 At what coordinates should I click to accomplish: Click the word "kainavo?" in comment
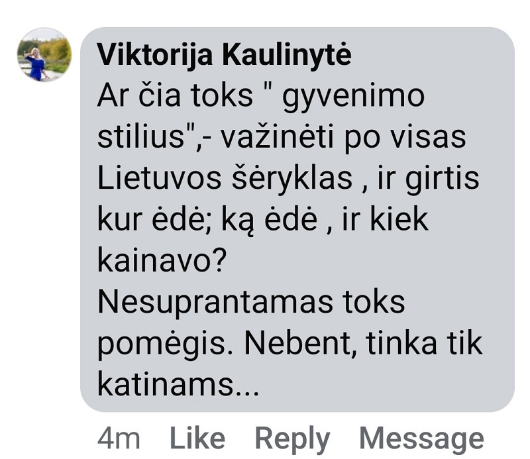[162, 260]
